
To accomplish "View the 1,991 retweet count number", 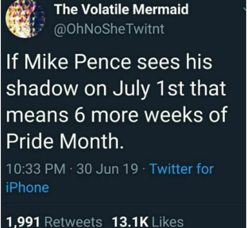I will (23, 222).
